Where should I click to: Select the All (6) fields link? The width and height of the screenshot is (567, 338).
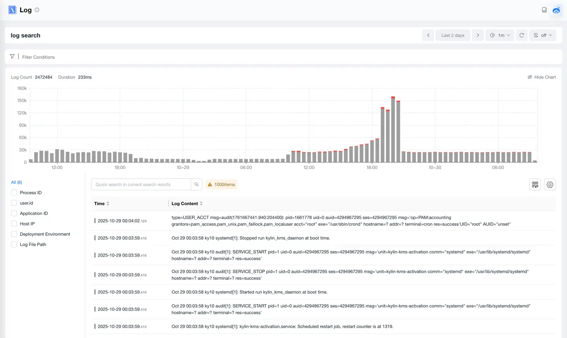coord(17,182)
